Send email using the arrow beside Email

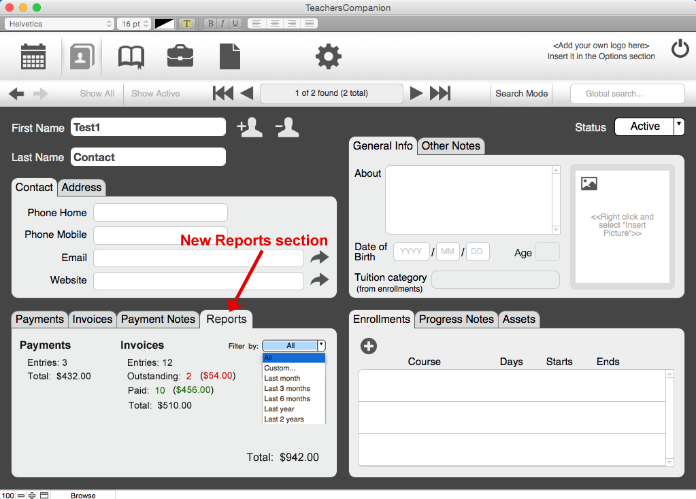click(319, 257)
